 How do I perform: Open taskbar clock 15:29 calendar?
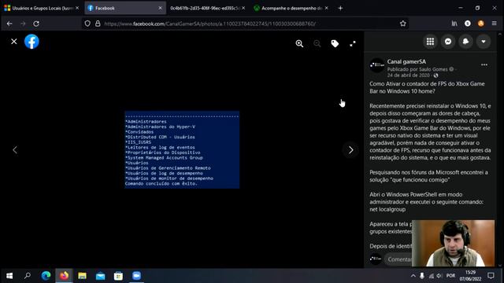pos(470,276)
